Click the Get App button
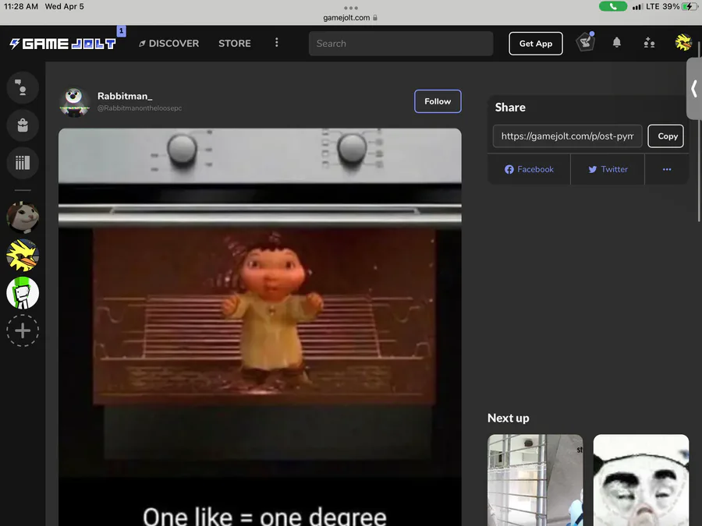702x526 pixels. click(535, 44)
